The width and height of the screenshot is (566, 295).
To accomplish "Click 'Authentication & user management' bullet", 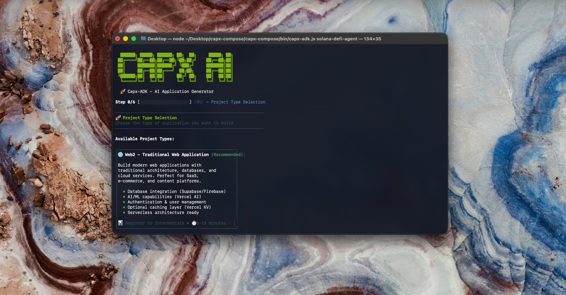I will point(167,202).
